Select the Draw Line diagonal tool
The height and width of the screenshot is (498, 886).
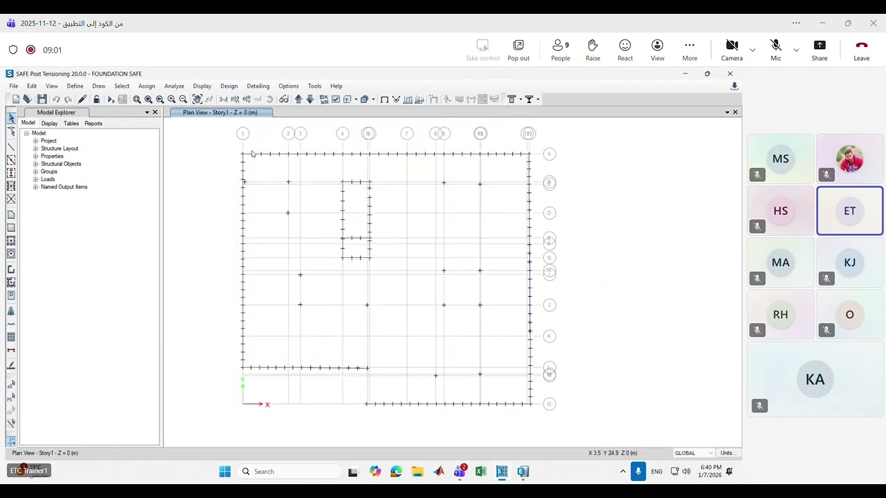click(x=11, y=147)
